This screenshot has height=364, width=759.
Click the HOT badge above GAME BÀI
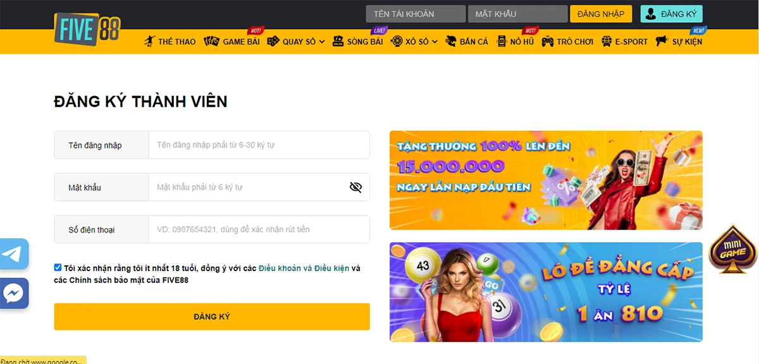[x=256, y=30]
